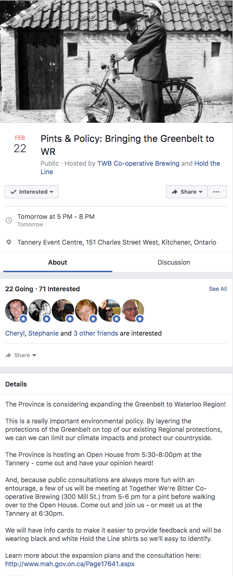
Task: Open the three-dots more options button
Action: coord(216,192)
